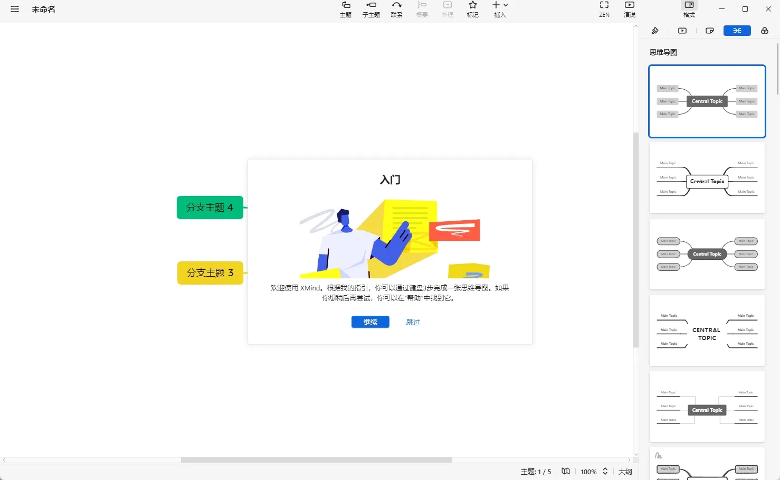Click the 跳过 skip link

point(413,322)
